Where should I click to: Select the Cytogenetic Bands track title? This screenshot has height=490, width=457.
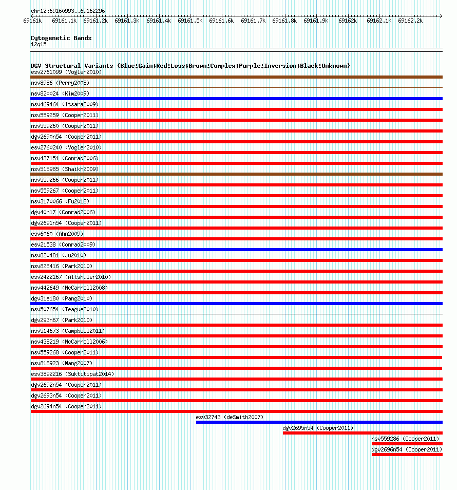pos(61,38)
